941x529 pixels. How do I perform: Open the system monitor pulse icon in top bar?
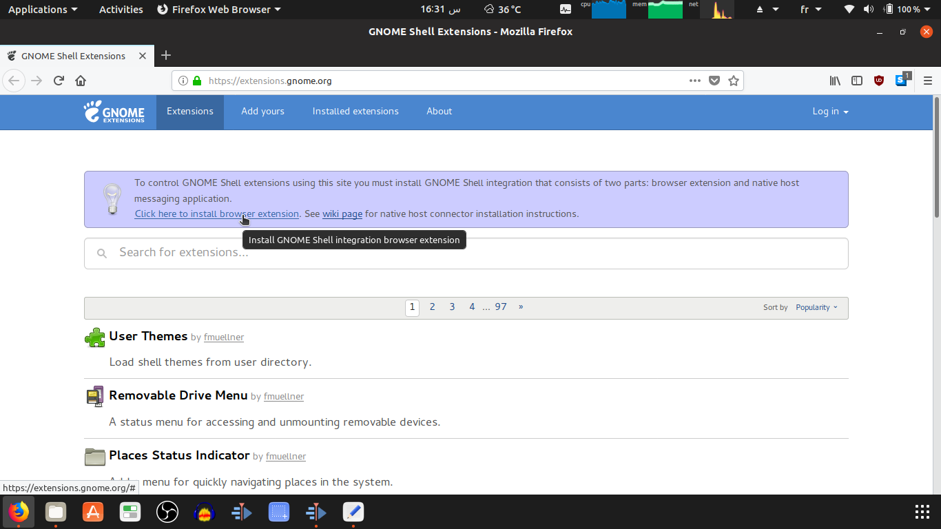coord(566,10)
